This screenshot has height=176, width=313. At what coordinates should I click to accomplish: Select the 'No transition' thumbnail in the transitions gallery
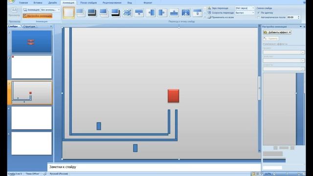[68, 13]
